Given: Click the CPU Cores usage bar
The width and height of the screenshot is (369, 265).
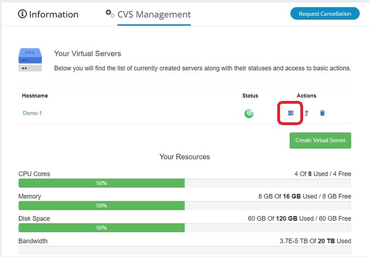Looking at the screenshot, I should [185, 183].
